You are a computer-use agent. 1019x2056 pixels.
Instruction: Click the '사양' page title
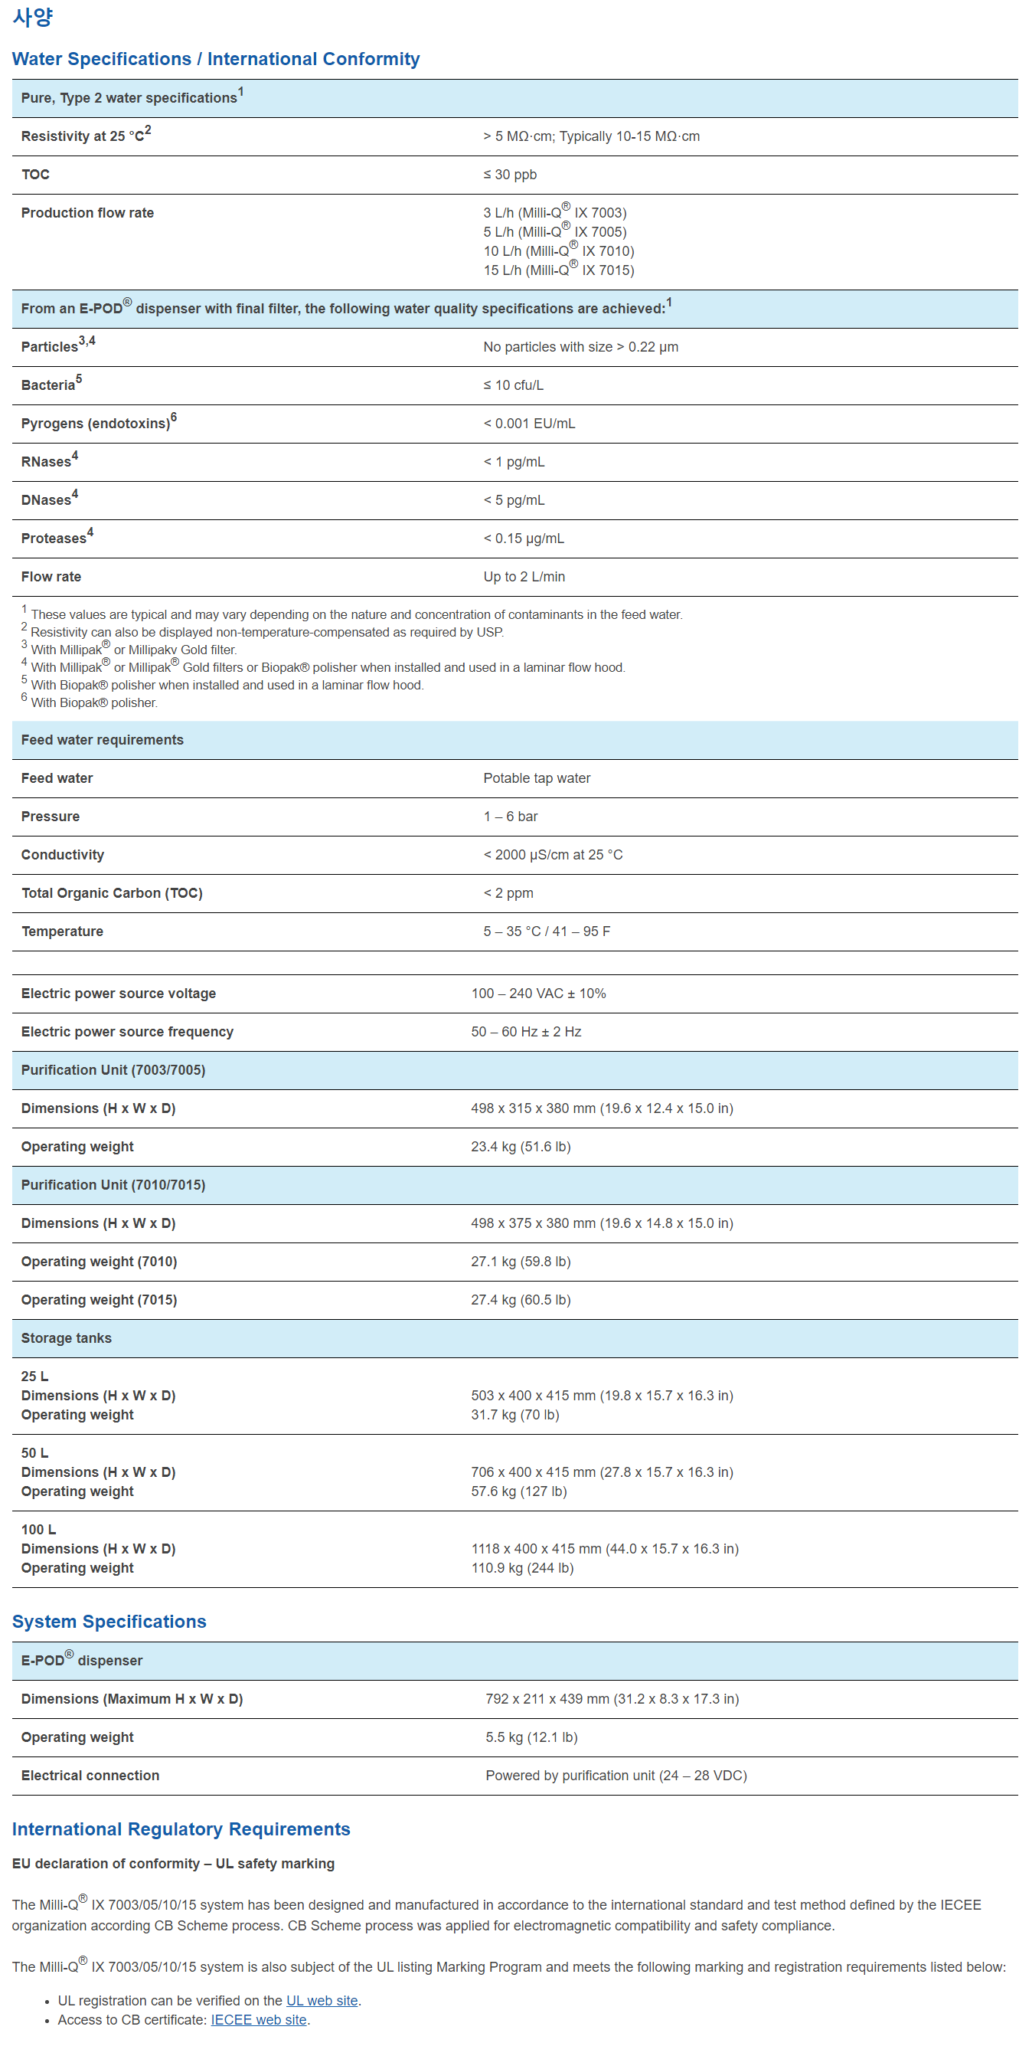[x=33, y=18]
